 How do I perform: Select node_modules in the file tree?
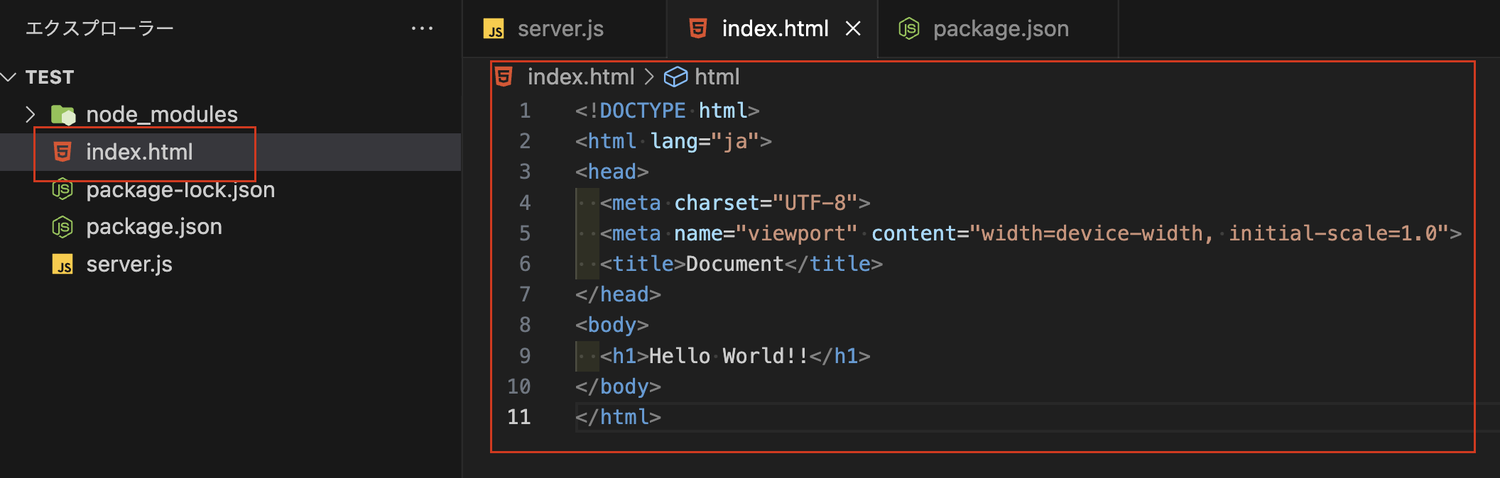pyautogui.click(x=162, y=114)
